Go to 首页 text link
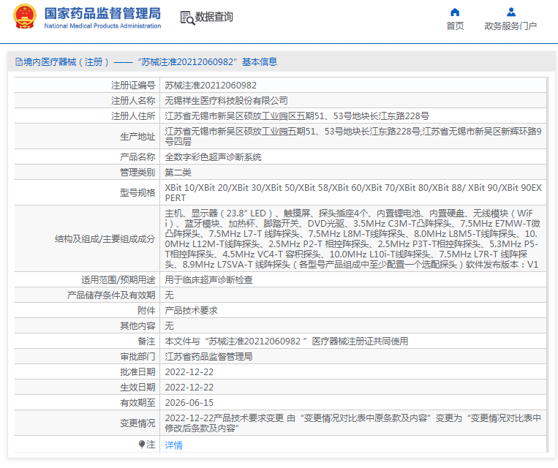The width and height of the screenshot is (558, 468). pyautogui.click(x=455, y=26)
